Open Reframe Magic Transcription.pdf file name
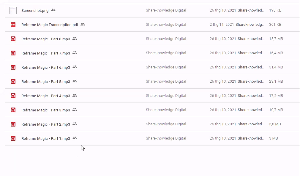The image size is (300, 176). tap(50, 25)
